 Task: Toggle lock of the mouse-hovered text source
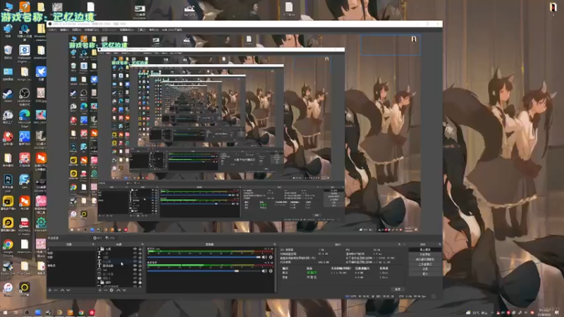click(140, 261)
